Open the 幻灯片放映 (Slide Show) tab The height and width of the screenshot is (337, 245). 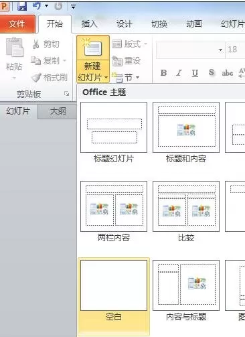coord(232,23)
